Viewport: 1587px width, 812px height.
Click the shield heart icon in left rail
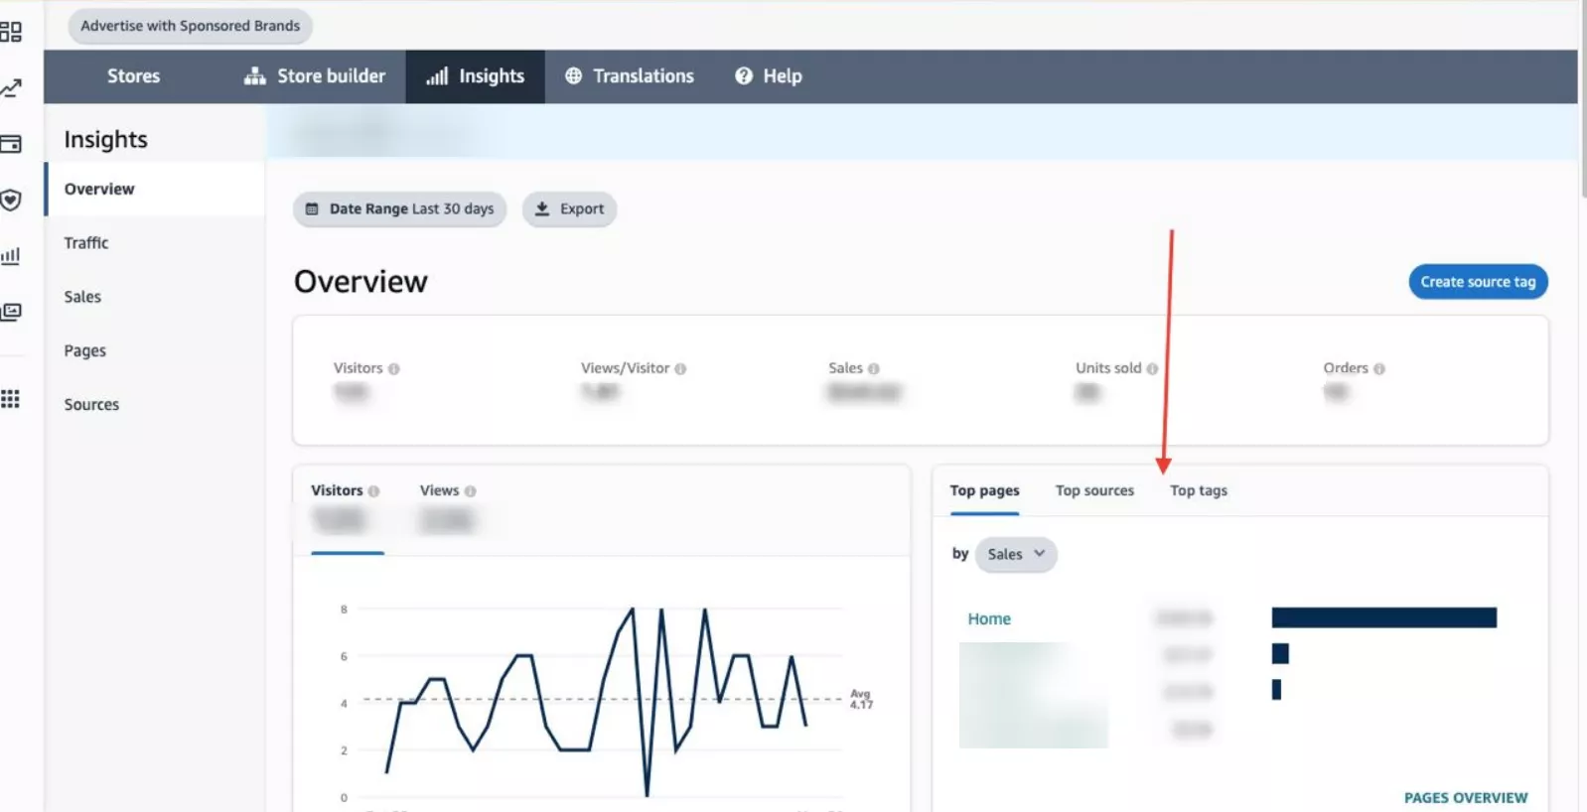(11, 201)
